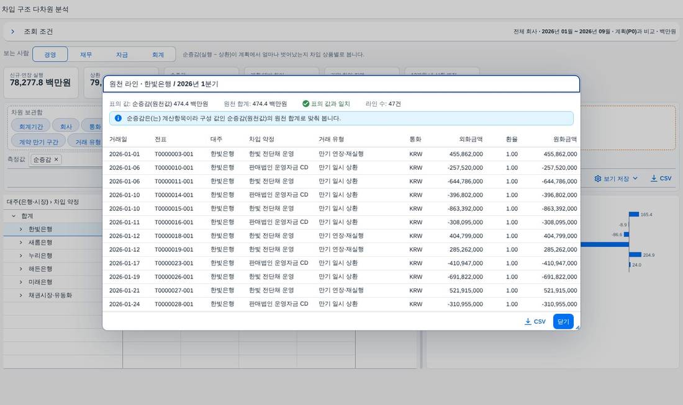Click 원화금액 value -310,955,000

tap(559, 304)
